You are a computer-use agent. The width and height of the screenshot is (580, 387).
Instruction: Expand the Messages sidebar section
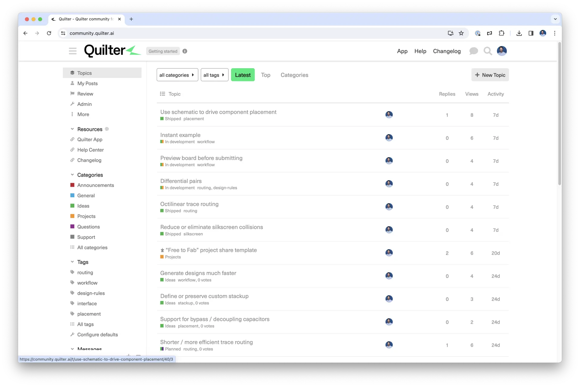[x=72, y=349]
